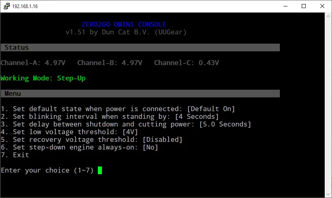Click option 4 Set low voltage threshold
Viewport: 332px width, 198px height.
point(69,132)
